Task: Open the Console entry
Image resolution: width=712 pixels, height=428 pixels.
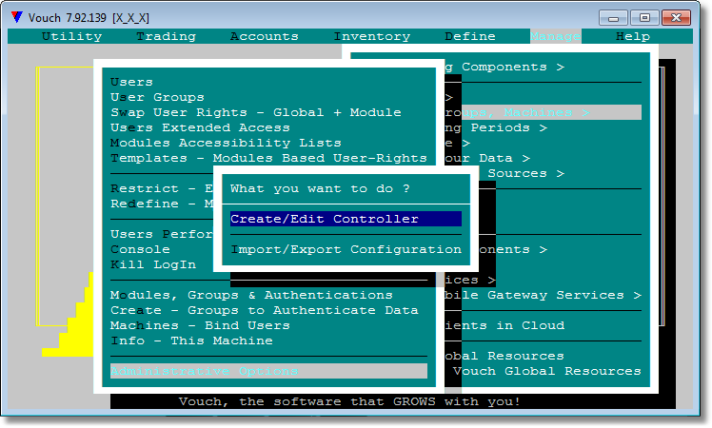Action: click(x=140, y=249)
